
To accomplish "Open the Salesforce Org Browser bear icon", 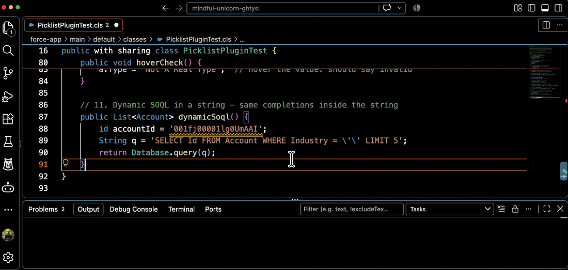I will coord(8,164).
